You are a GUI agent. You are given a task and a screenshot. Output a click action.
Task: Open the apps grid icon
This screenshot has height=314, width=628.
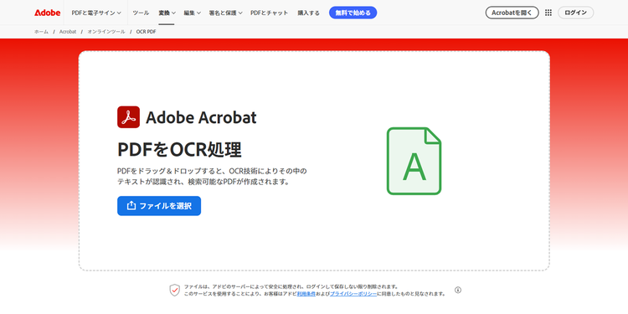(548, 13)
